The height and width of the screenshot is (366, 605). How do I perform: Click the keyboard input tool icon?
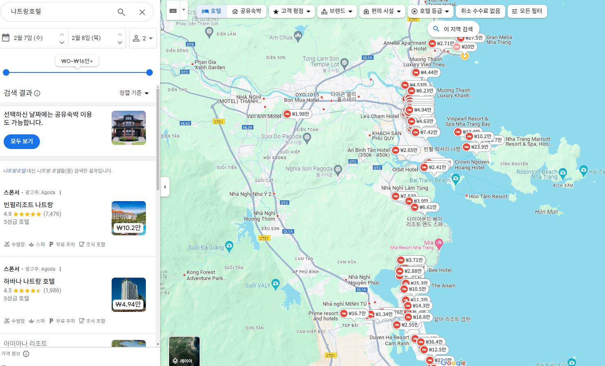(x=173, y=11)
